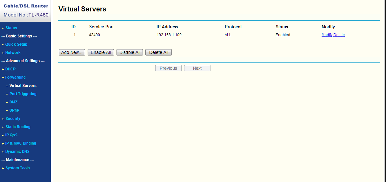The image size is (387, 182).
Task: Expand the Security menu section
Action: (13, 119)
